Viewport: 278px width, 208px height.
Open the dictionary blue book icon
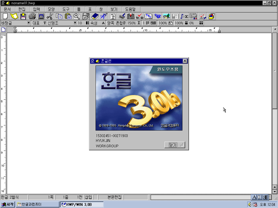click(95, 16)
